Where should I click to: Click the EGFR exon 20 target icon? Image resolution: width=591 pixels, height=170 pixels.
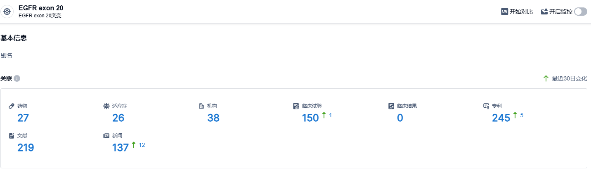[7, 12]
